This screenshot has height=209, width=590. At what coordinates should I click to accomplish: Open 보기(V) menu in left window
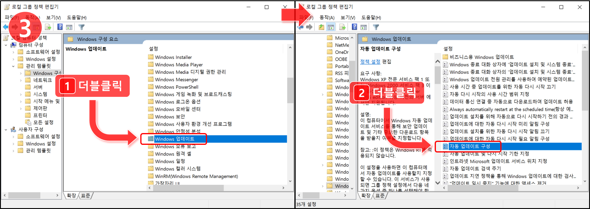point(54,18)
